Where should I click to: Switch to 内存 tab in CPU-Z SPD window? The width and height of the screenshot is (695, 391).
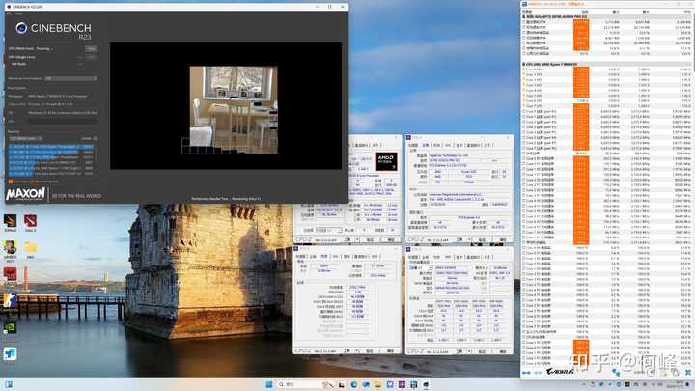click(436, 257)
